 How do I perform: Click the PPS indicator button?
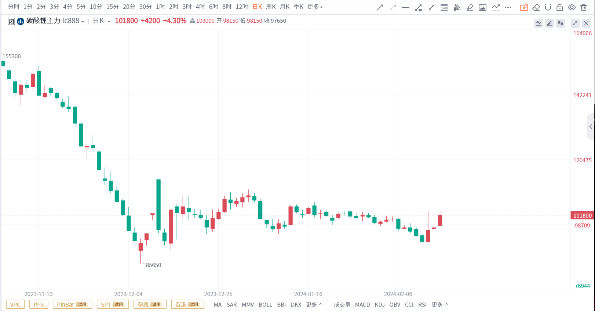[39, 304]
